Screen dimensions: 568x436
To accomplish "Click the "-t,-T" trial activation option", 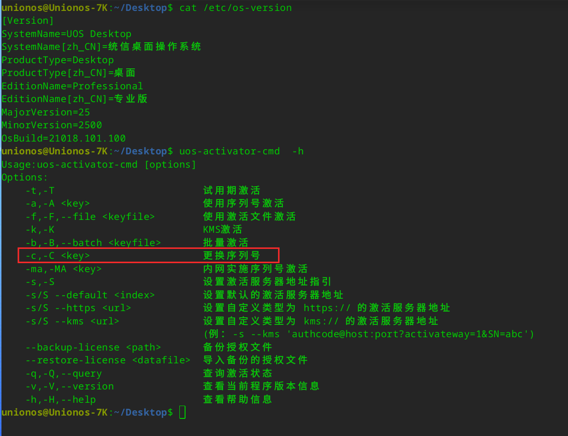I will (40, 190).
